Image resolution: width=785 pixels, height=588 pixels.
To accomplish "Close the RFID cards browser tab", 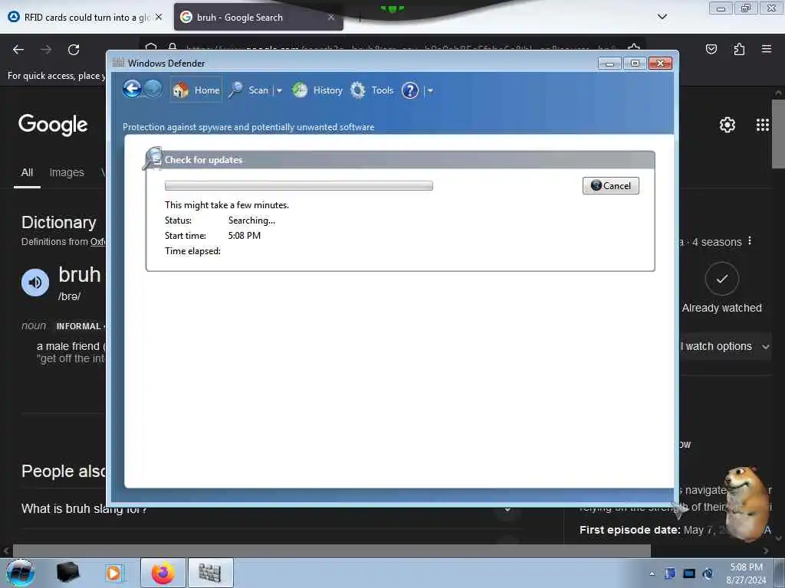I will tap(159, 17).
